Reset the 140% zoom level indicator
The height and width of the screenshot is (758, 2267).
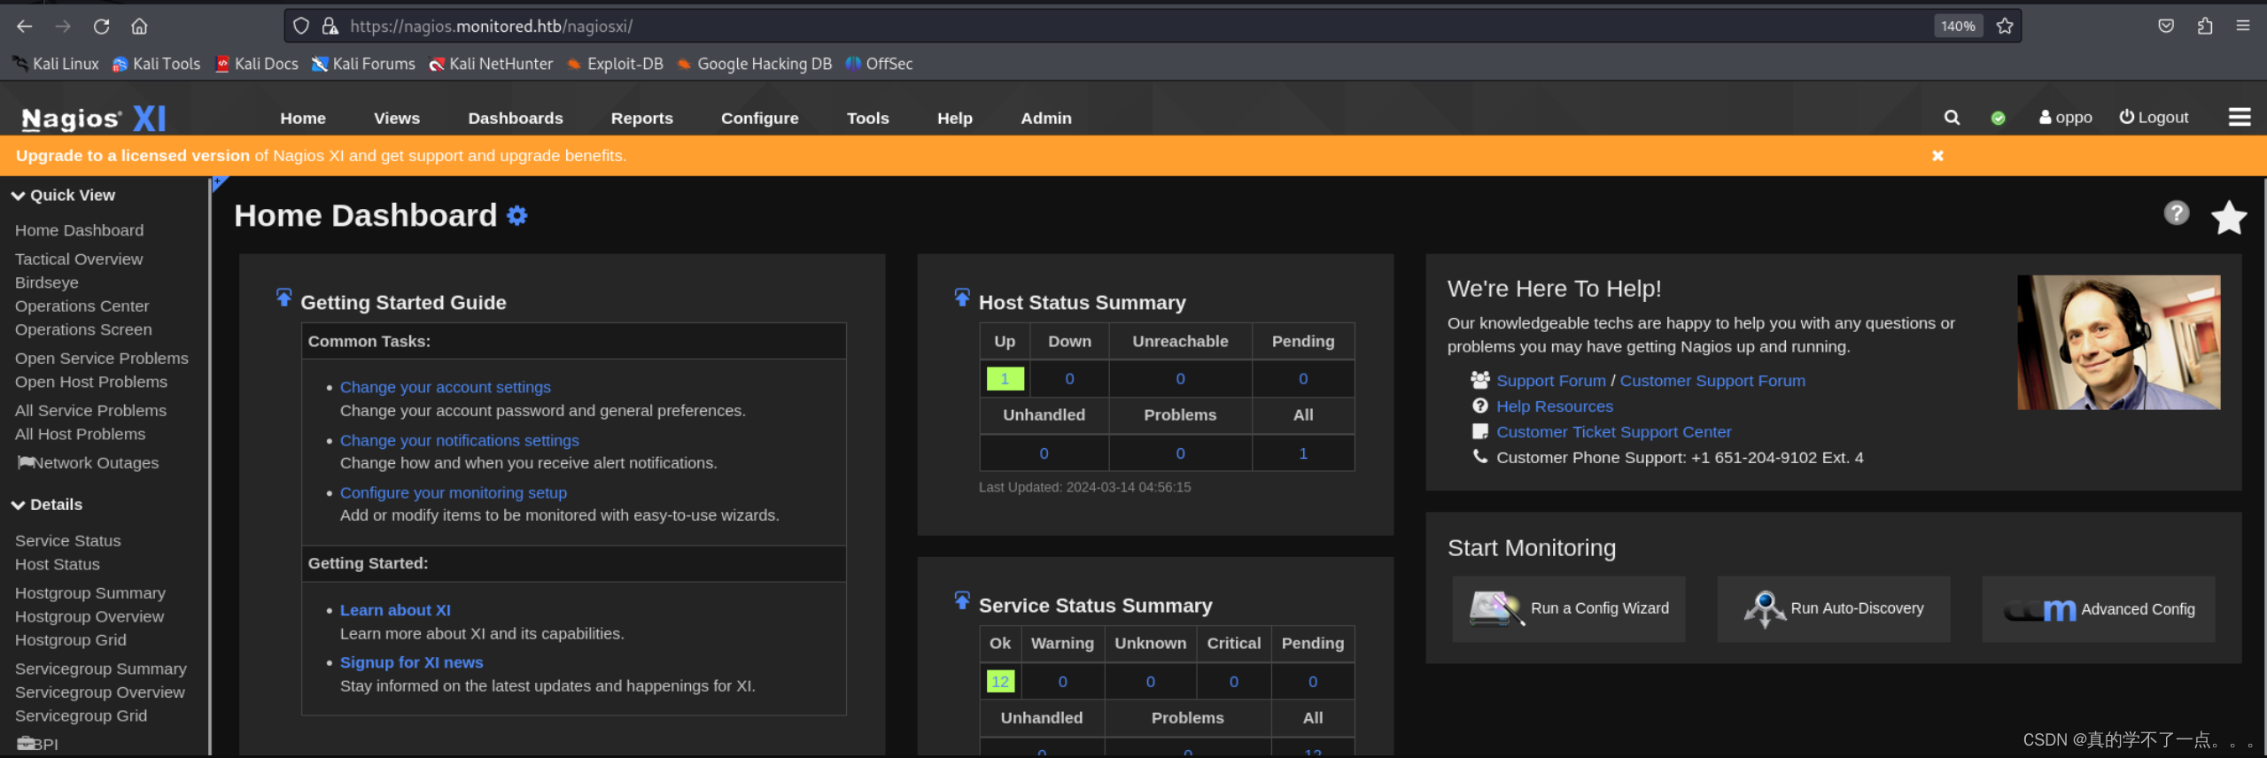coord(1958,27)
